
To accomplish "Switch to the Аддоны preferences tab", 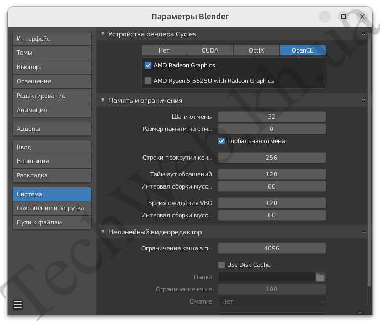I will tap(51, 129).
